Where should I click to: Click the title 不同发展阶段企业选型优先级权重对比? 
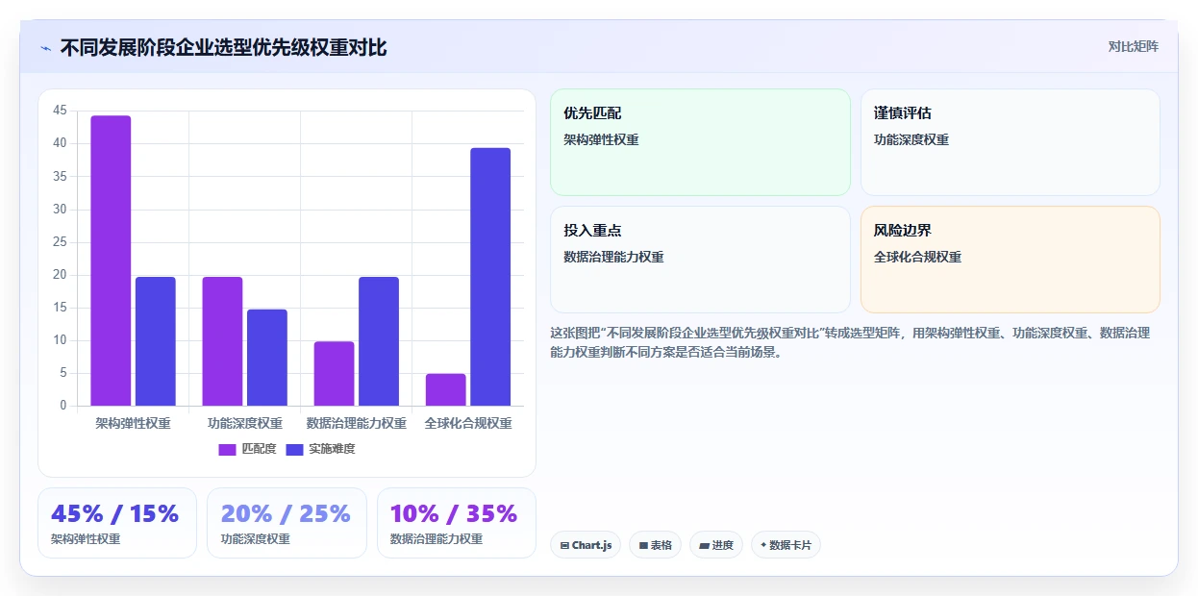[x=224, y=47]
